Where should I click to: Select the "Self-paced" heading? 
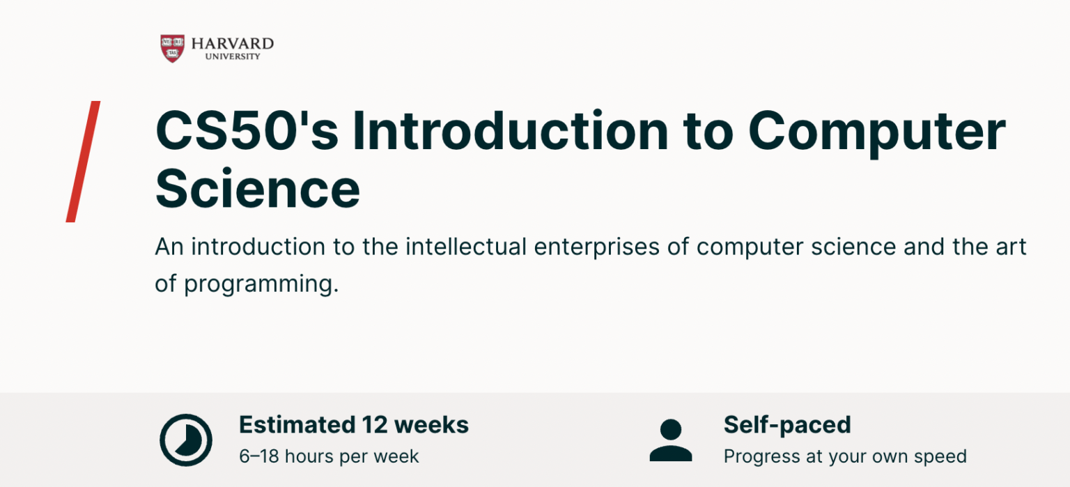coord(787,424)
